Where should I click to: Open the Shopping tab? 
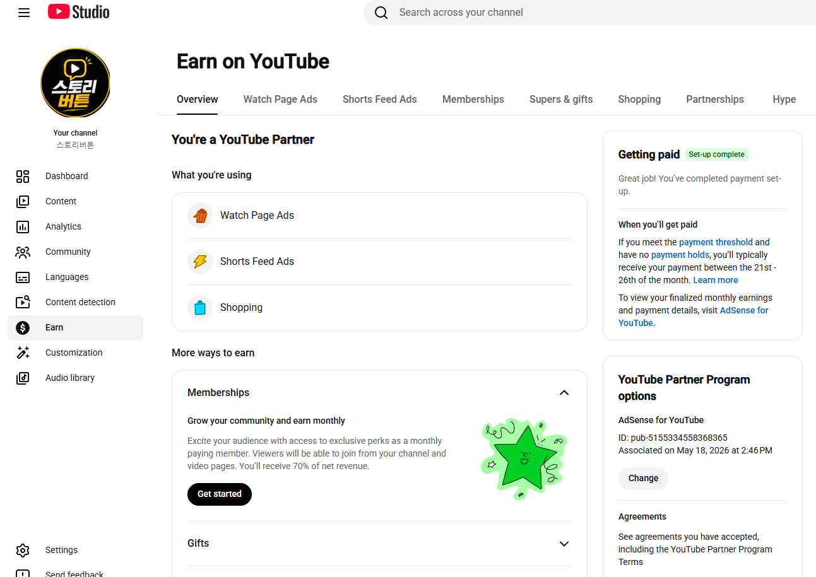pos(639,99)
